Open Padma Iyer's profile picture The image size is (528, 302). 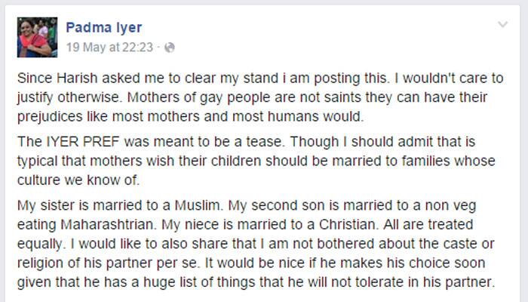point(37,38)
